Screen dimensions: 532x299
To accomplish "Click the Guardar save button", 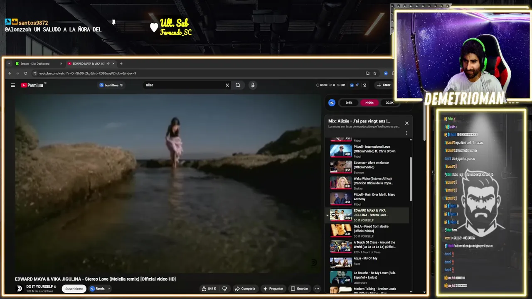I will (x=299, y=289).
